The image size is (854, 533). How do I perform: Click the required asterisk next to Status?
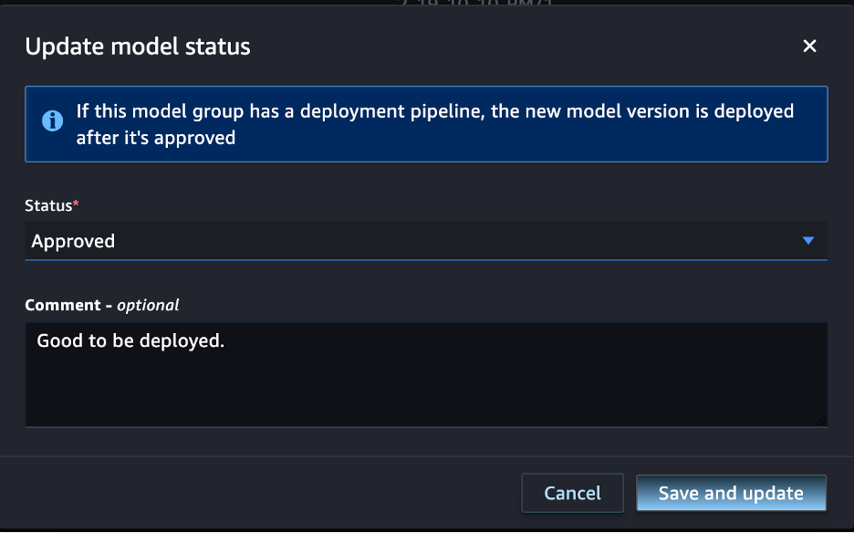(x=76, y=203)
